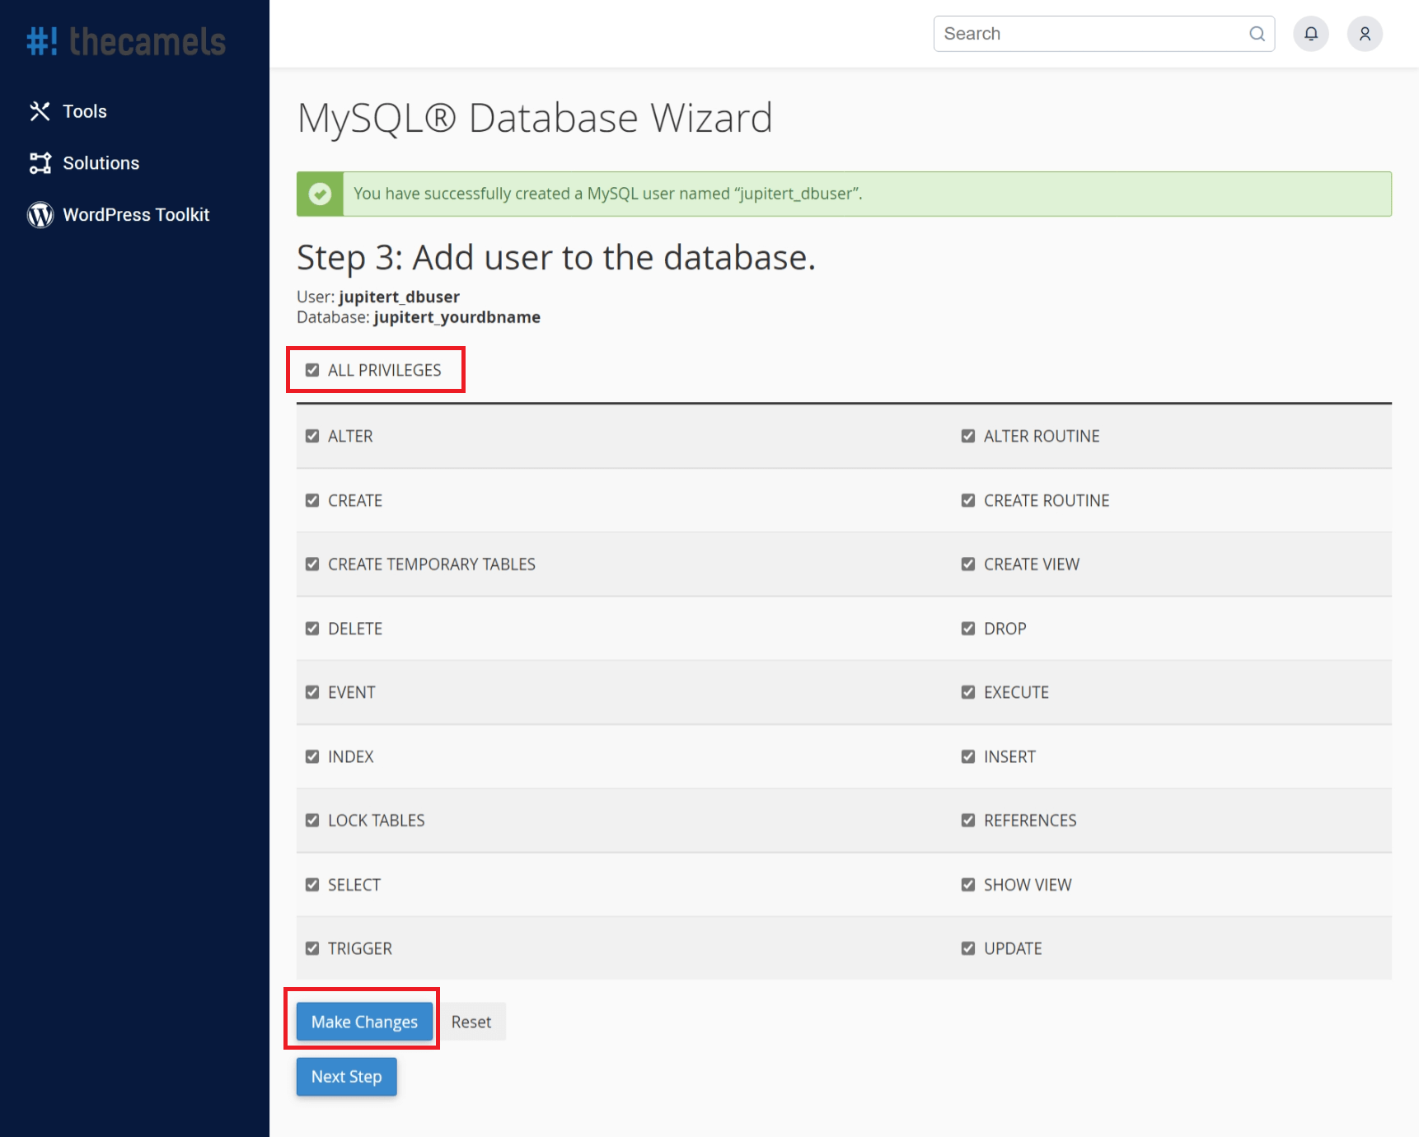Image resolution: width=1419 pixels, height=1137 pixels.
Task: Toggle the TRIGGER privilege checkbox
Action: 312,948
